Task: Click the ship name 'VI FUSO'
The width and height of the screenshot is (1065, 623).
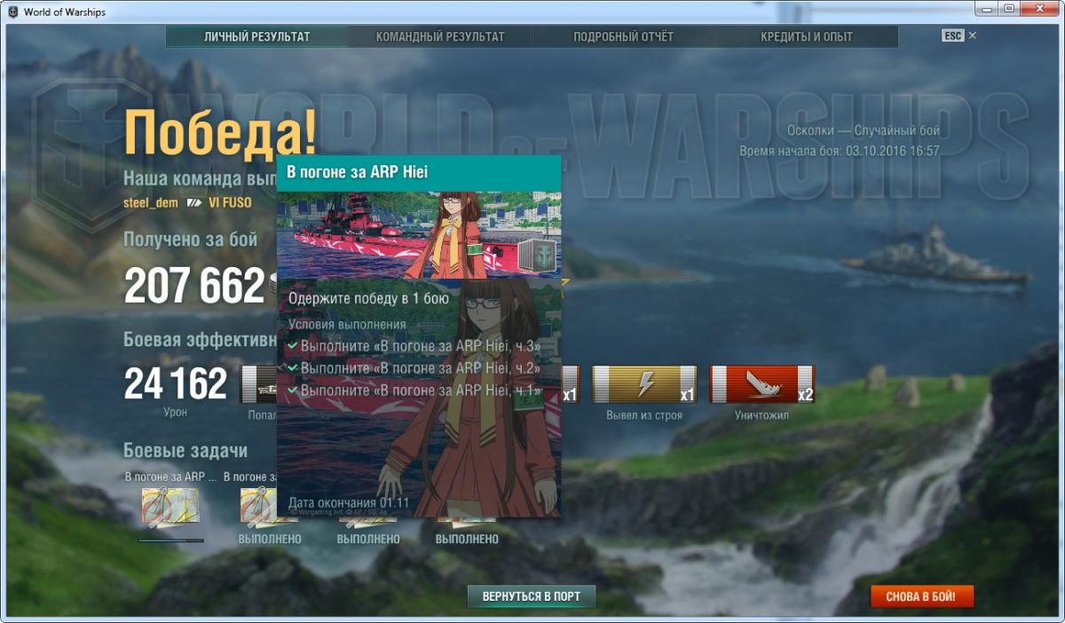Action: click(230, 202)
